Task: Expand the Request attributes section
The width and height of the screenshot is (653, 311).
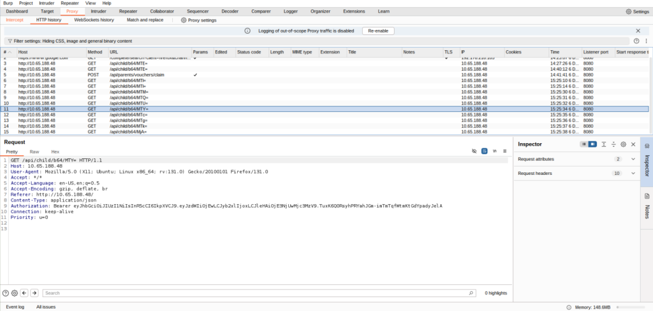Action: (633, 159)
